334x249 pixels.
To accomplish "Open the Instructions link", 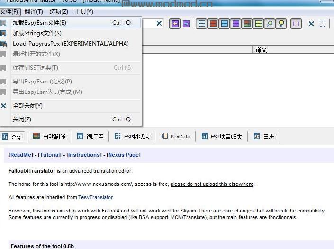I will tap(84, 155).
